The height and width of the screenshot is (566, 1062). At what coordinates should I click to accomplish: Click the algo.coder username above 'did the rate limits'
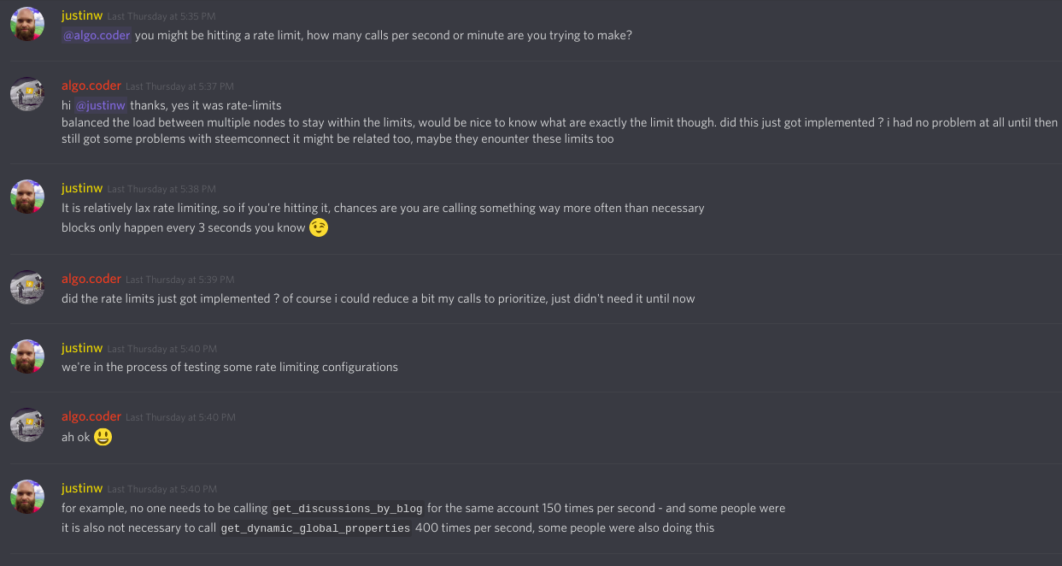(91, 279)
